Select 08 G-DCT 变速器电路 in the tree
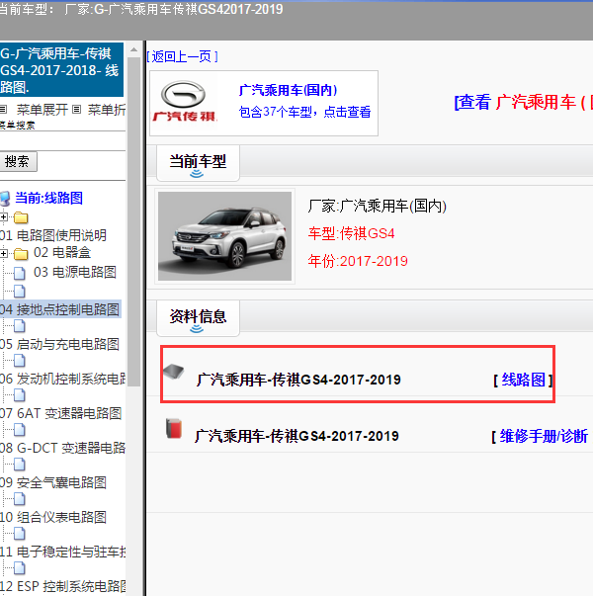This screenshot has width=593, height=596. coord(62,448)
